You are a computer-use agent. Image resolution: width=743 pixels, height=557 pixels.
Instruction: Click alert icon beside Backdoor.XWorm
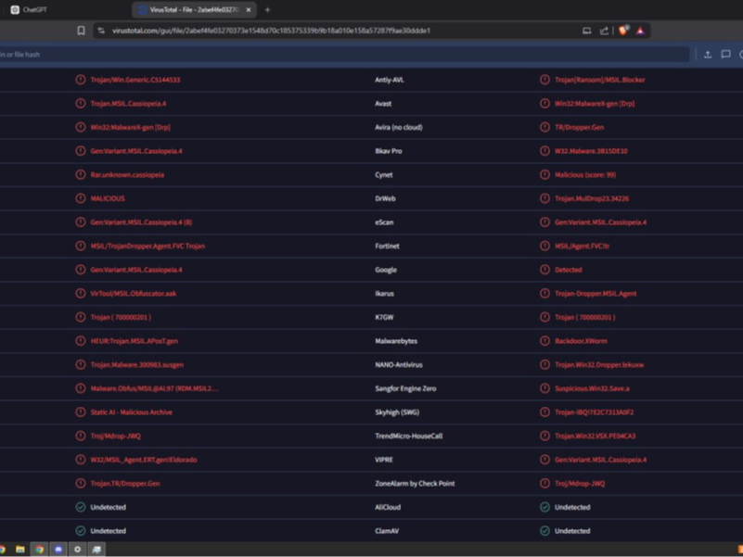[544, 341]
